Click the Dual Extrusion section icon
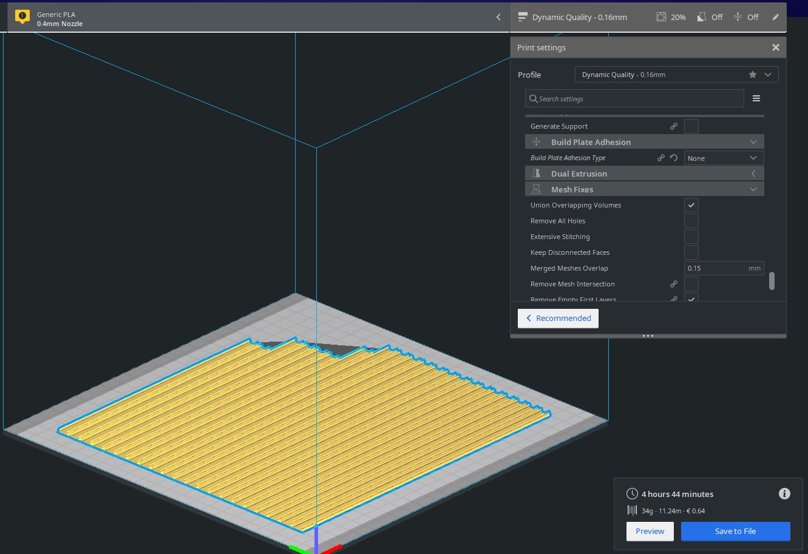Image resolution: width=808 pixels, height=554 pixels. [536, 174]
